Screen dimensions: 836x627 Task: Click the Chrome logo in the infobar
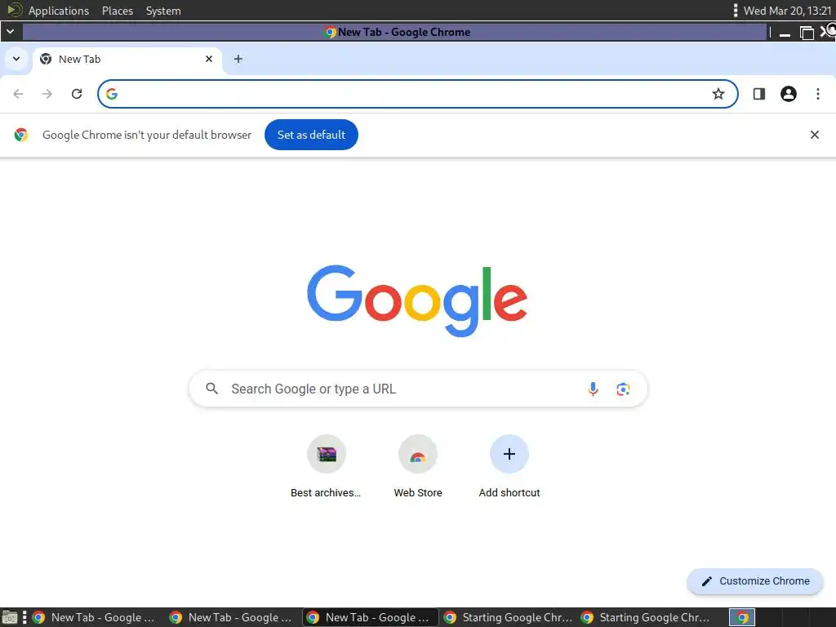pyautogui.click(x=21, y=135)
